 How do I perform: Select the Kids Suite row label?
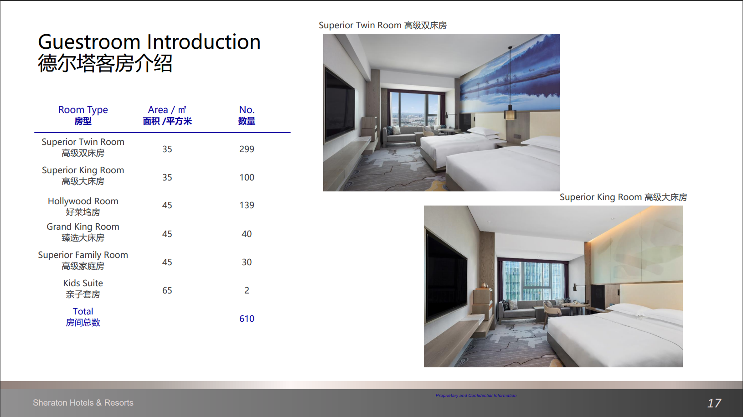pos(83,288)
